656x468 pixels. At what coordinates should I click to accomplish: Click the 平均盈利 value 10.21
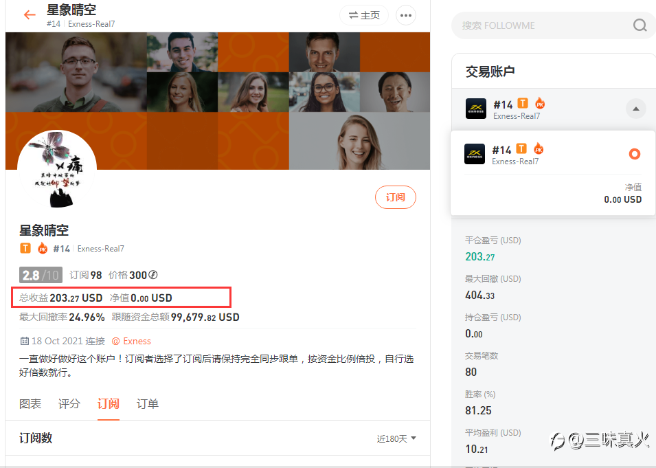pos(477,449)
